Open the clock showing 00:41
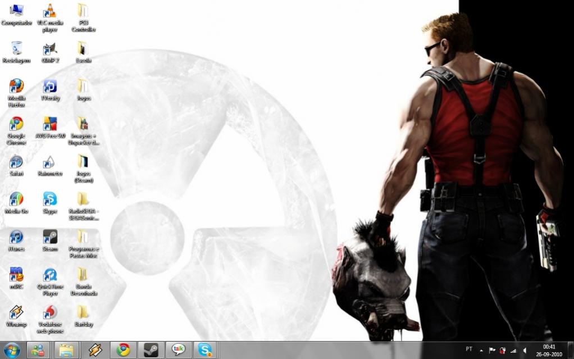The height and width of the screenshot is (359, 574). tap(549, 351)
